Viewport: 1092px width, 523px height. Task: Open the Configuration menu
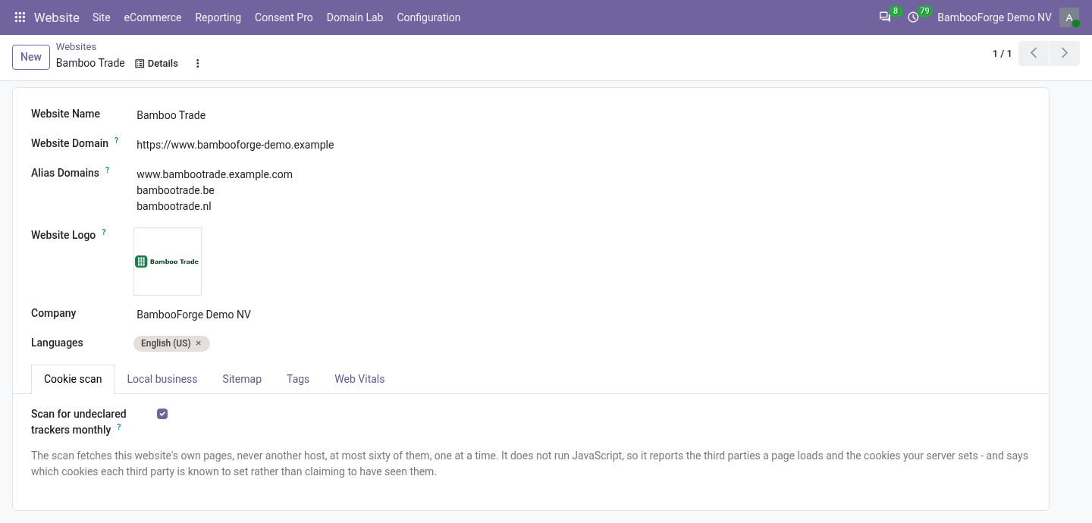pyautogui.click(x=428, y=17)
